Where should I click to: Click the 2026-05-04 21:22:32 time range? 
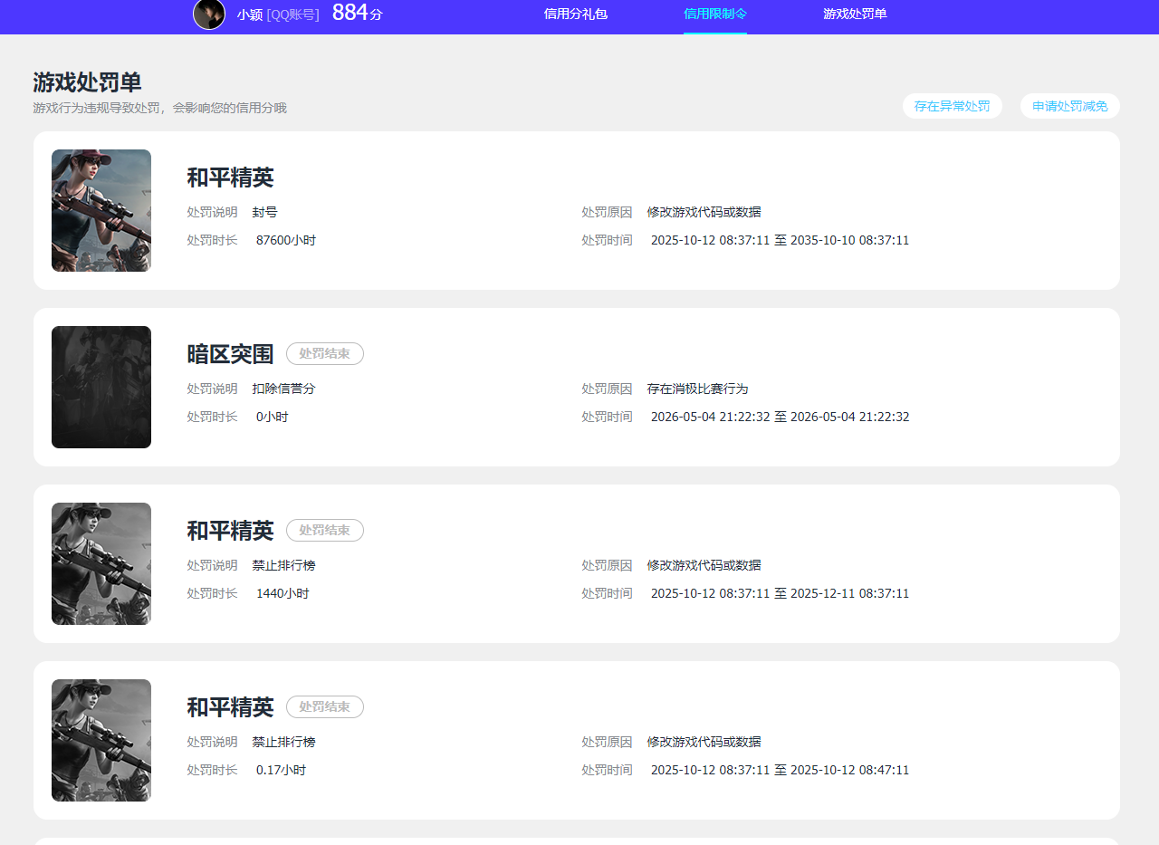coord(781,417)
